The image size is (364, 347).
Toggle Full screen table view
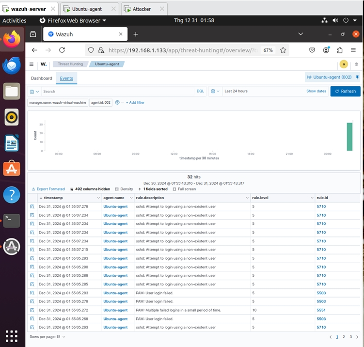[x=184, y=189]
